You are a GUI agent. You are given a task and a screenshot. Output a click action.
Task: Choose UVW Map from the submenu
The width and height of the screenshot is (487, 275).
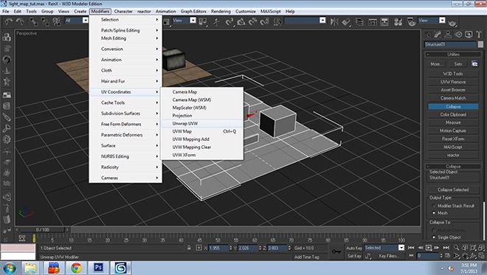202,131
